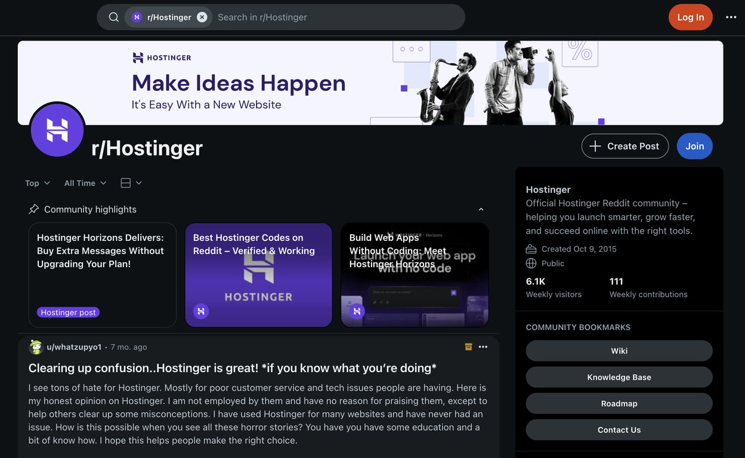Click the Create Post button

625,146
